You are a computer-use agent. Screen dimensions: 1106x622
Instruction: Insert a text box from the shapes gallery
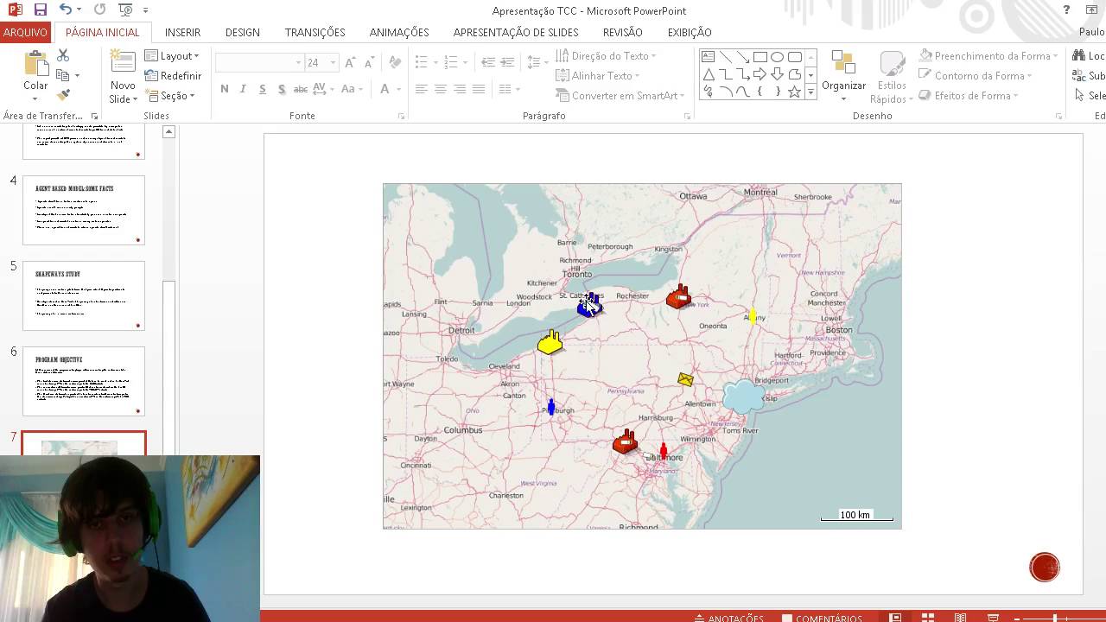coord(708,57)
